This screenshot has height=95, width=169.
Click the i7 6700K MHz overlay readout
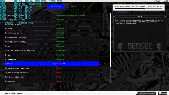coord(17,23)
